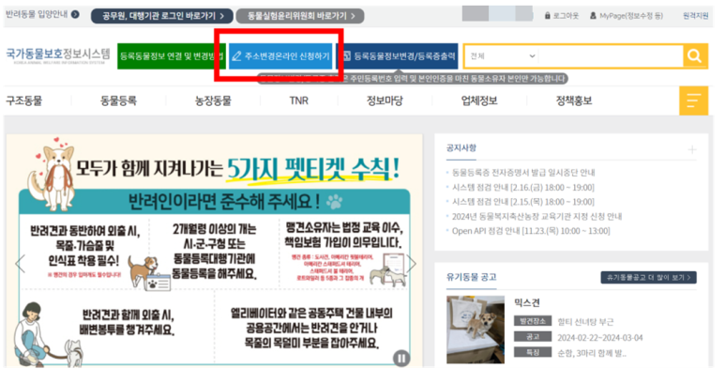The width and height of the screenshot is (725, 384).
Task: Show the previous banner slide
Action: tap(20, 264)
